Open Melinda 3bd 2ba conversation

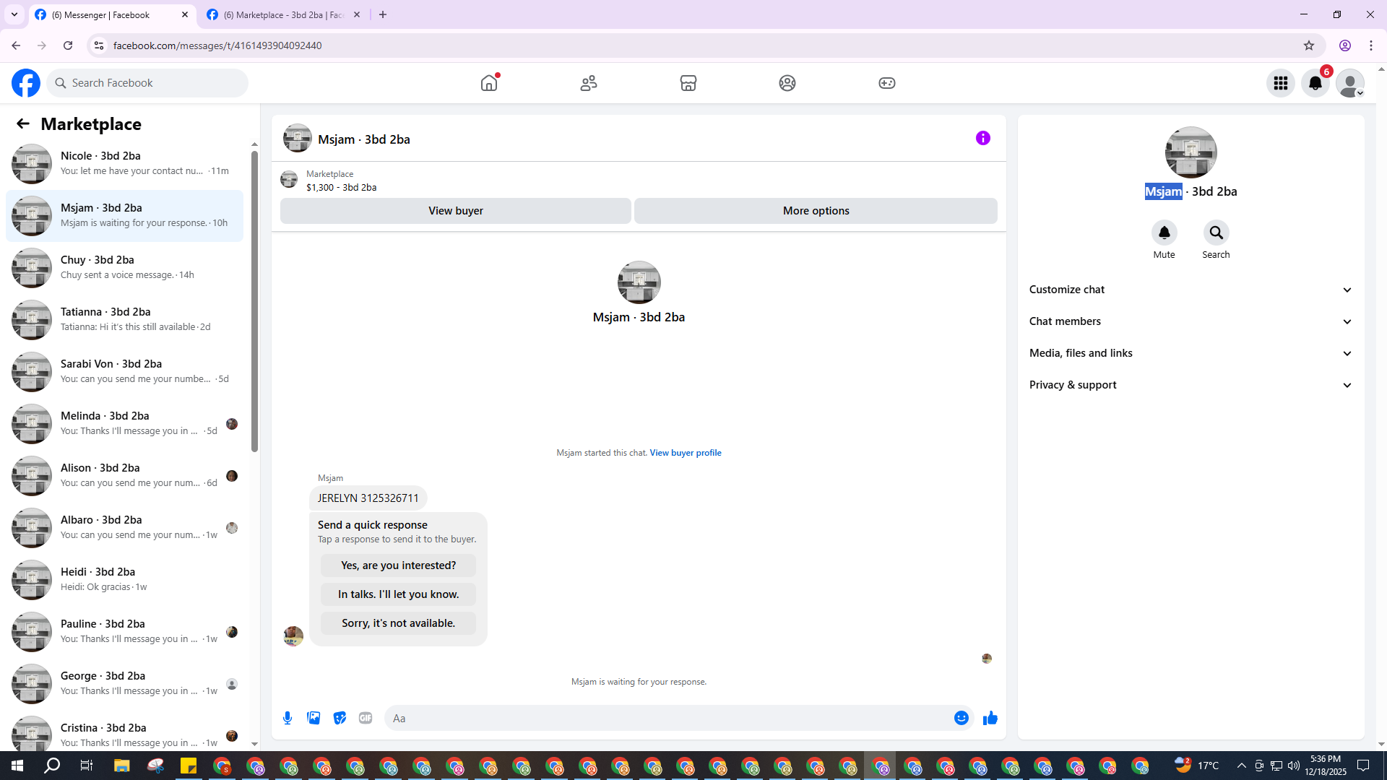pos(124,424)
